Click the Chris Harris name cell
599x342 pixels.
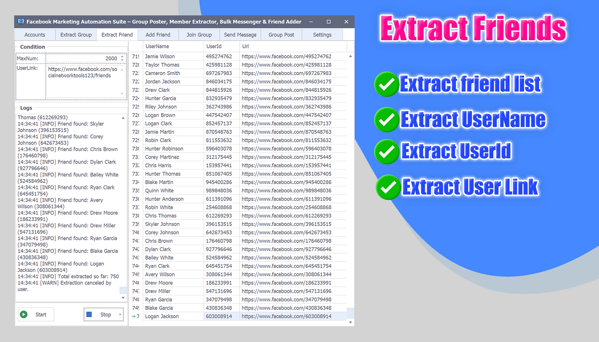tap(173, 165)
